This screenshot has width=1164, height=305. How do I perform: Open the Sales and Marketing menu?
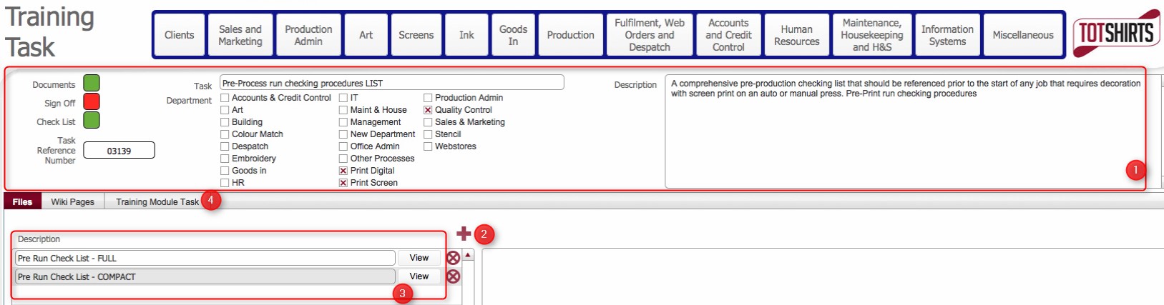pos(240,35)
